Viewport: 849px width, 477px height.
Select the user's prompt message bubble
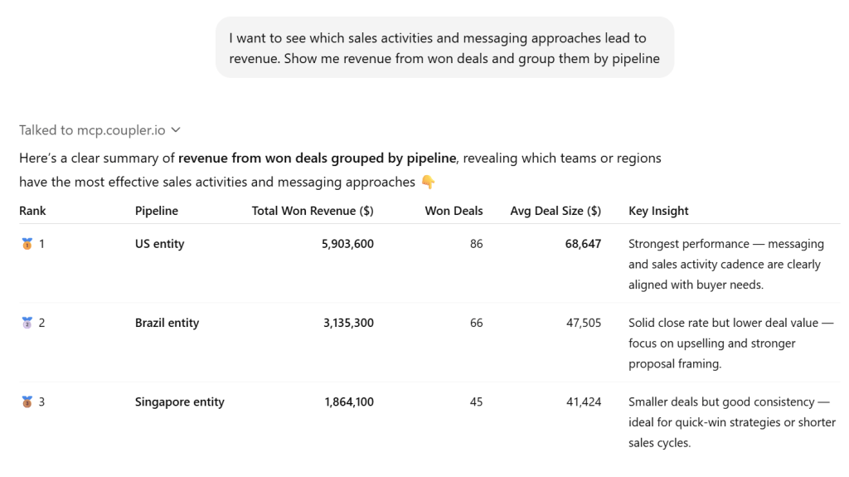pos(444,48)
